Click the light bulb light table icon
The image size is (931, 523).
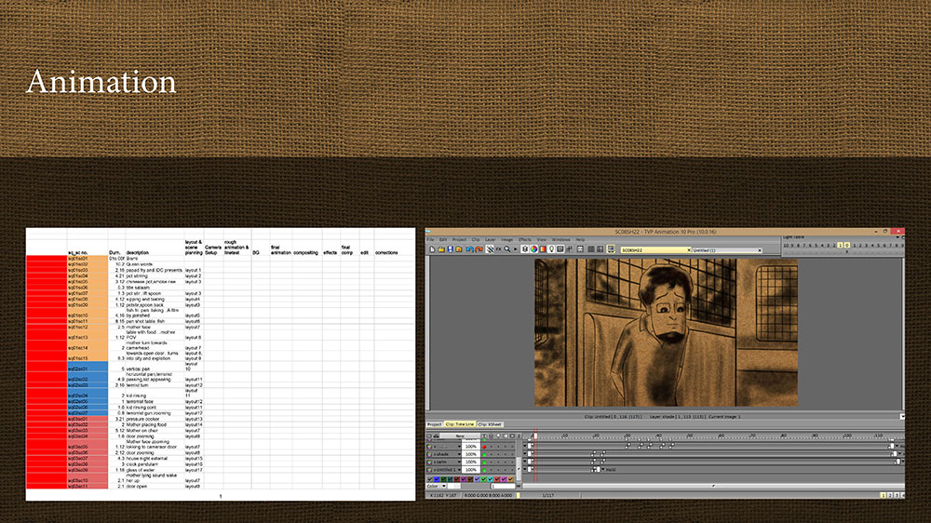[551, 249]
